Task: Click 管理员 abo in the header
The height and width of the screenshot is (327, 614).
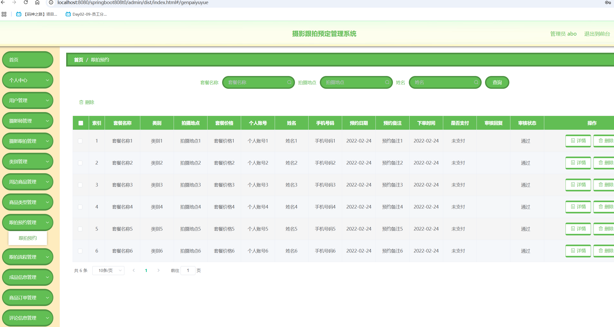Action: 563,34
